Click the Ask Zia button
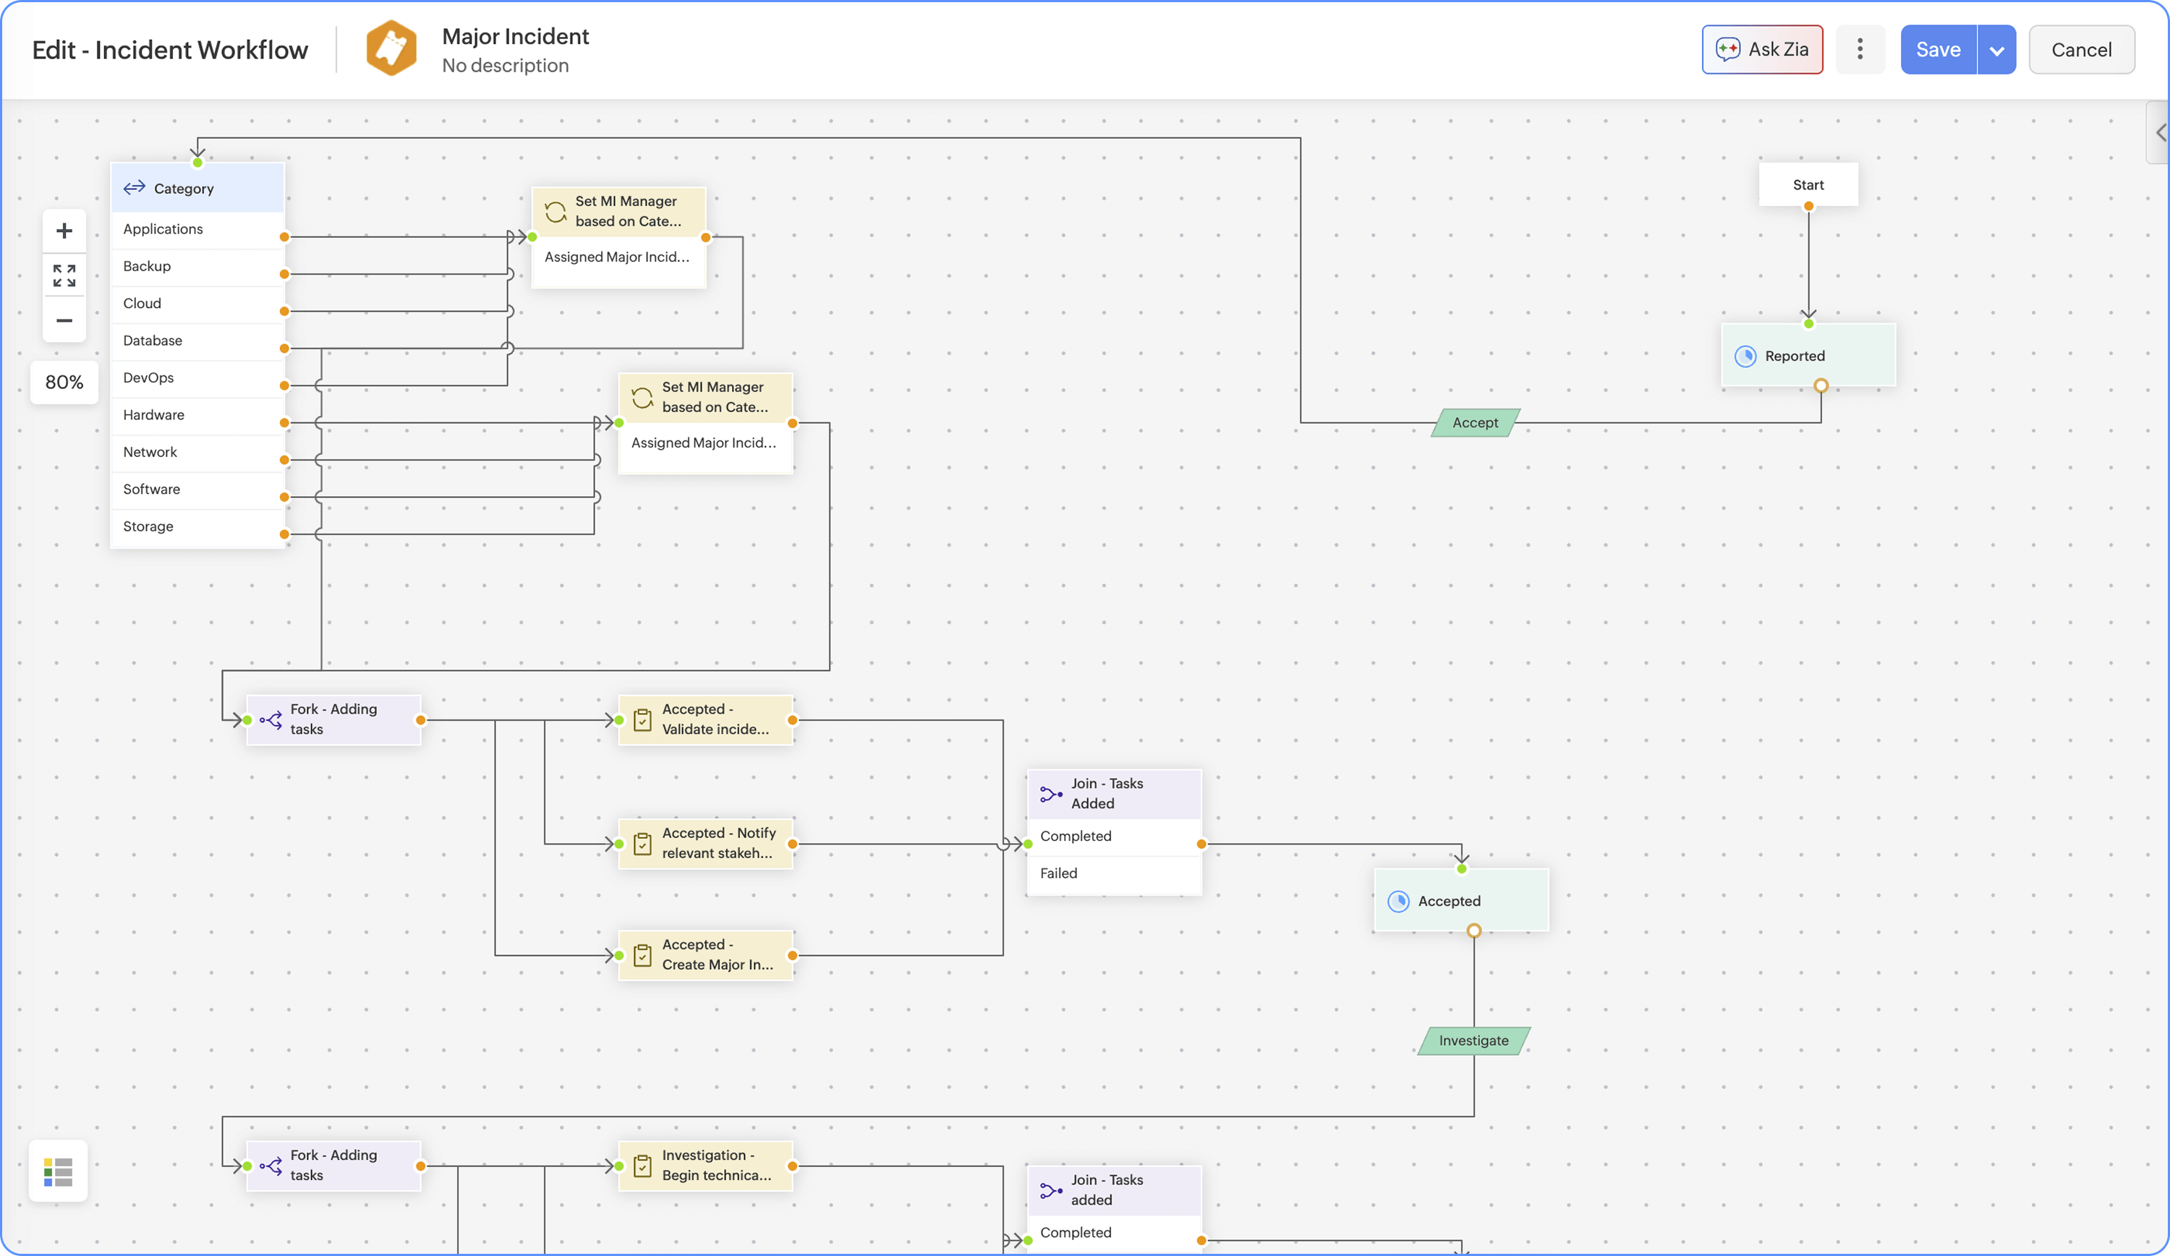Screen dimensions: 2170x1256 1762,49
